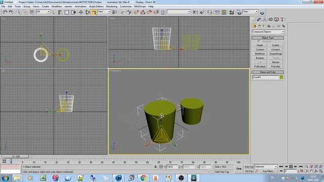Click the time slider showing 0 / 100
The width and height of the screenshot is (324, 182).
(16, 156)
